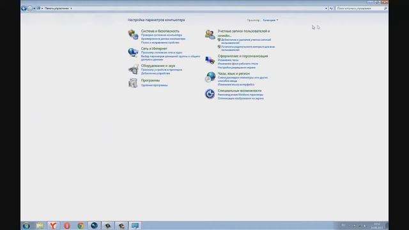Screen dimensions: 409x230
Task: Open Appearance and Personalization icon
Action: [x=210, y=60]
